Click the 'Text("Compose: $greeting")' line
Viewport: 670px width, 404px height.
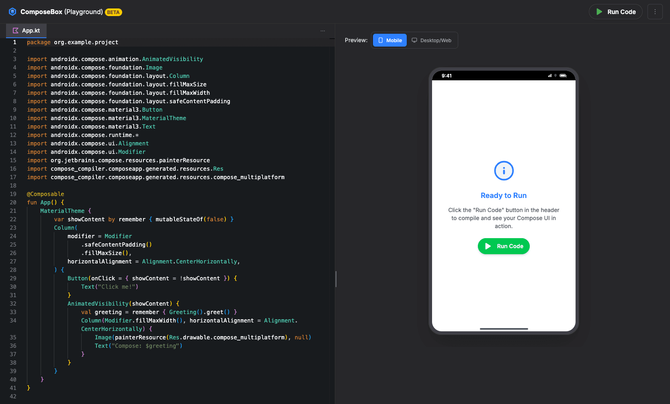[x=139, y=346]
